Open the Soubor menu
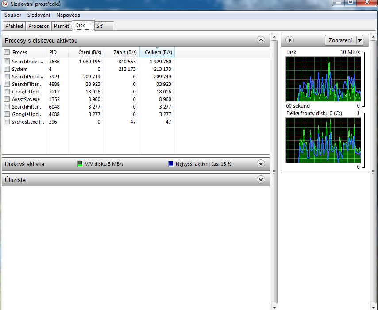This screenshot has width=378, height=310. click(x=13, y=15)
